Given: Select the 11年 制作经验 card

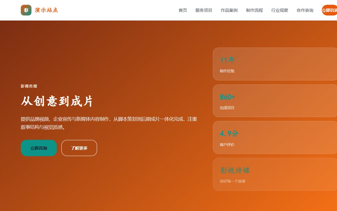Looking at the screenshot, I should pos(275,64).
